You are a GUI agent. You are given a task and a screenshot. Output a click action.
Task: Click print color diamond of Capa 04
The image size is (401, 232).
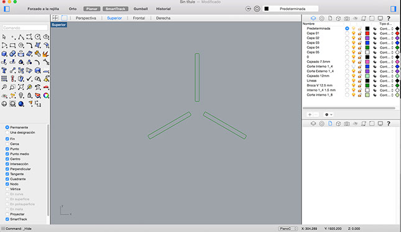pyautogui.click(x=397, y=47)
